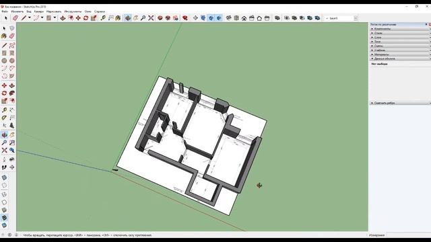Screen dimensions: 431x242
Task: Open the Изменить menu
Action: (18, 11)
